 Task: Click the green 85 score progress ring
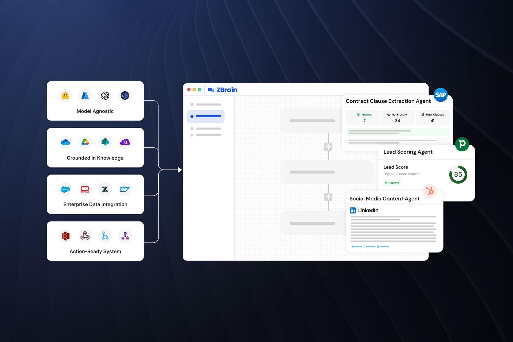click(x=458, y=174)
